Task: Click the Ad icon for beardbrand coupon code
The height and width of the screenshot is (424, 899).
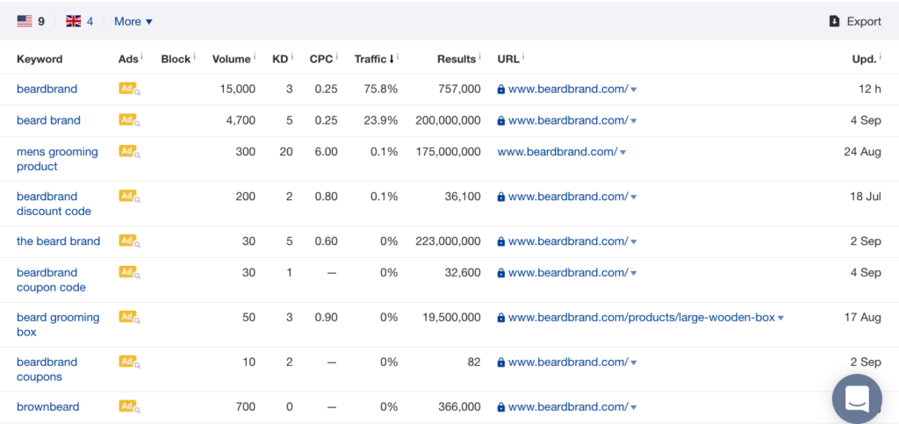Action: coord(129,271)
